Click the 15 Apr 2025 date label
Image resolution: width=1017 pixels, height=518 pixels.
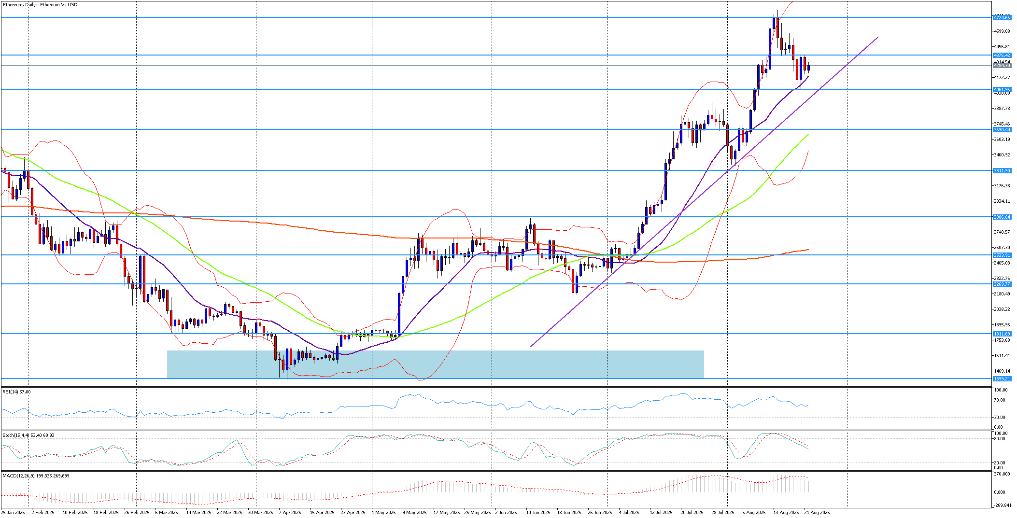click(x=322, y=513)
